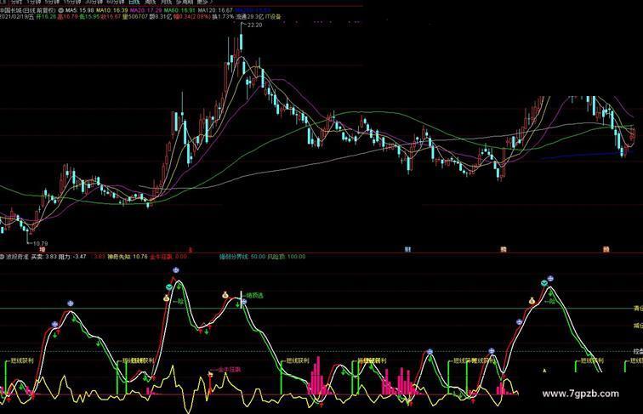The width and height of the screenshot is (643, 414).
Task: Click the 换 1.73% turnover value
Action: (223, 17)
